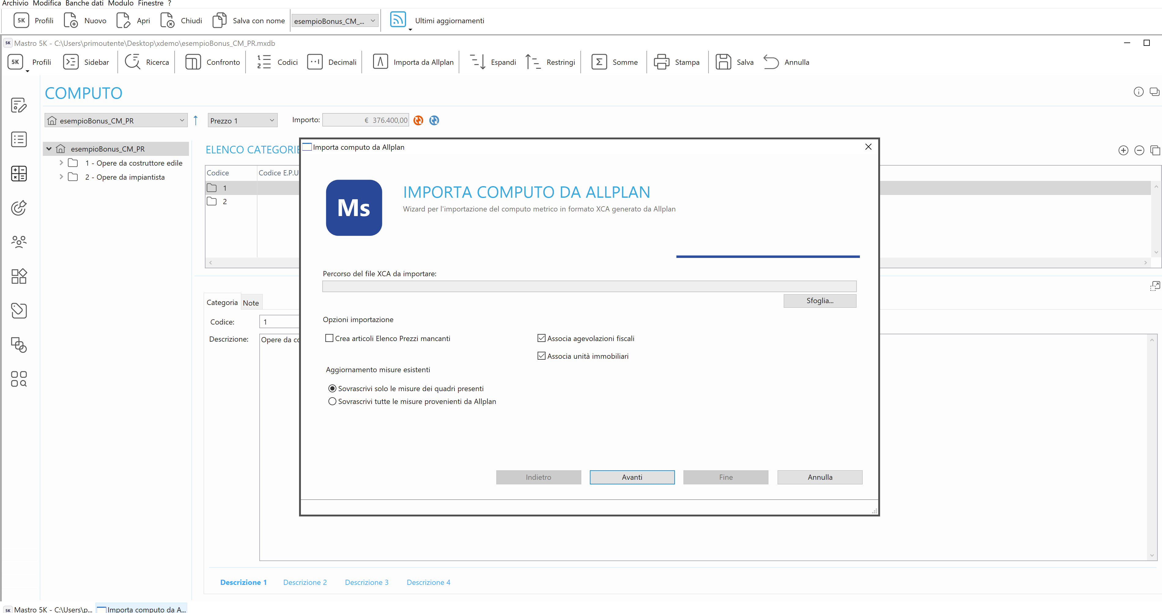The width and height of the screenshot is (1162, 613).
Task: Collapse the esempioBonus_CM_PR tree root
Action: click(49, 149)
